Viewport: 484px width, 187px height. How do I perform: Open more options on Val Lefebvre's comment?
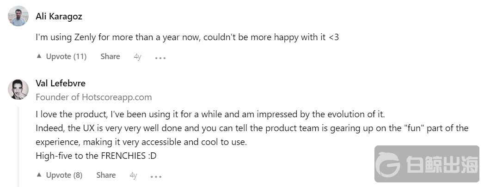tap(156, 176)
